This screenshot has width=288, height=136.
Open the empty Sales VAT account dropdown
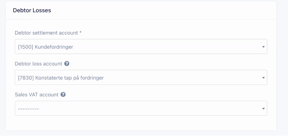click(141, 109)
